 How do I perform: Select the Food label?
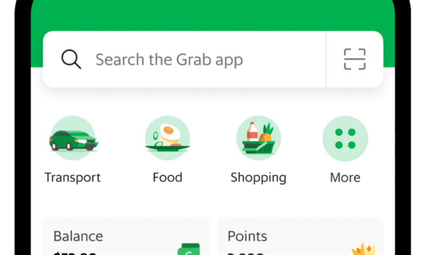point(167,177)
